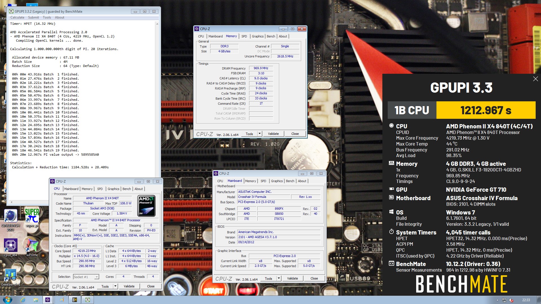The width and height of the screenshot is (541, 304).
Task: Expand Tools dropdown arrow in CPU tab CPU-Z window
Action: 115,286
